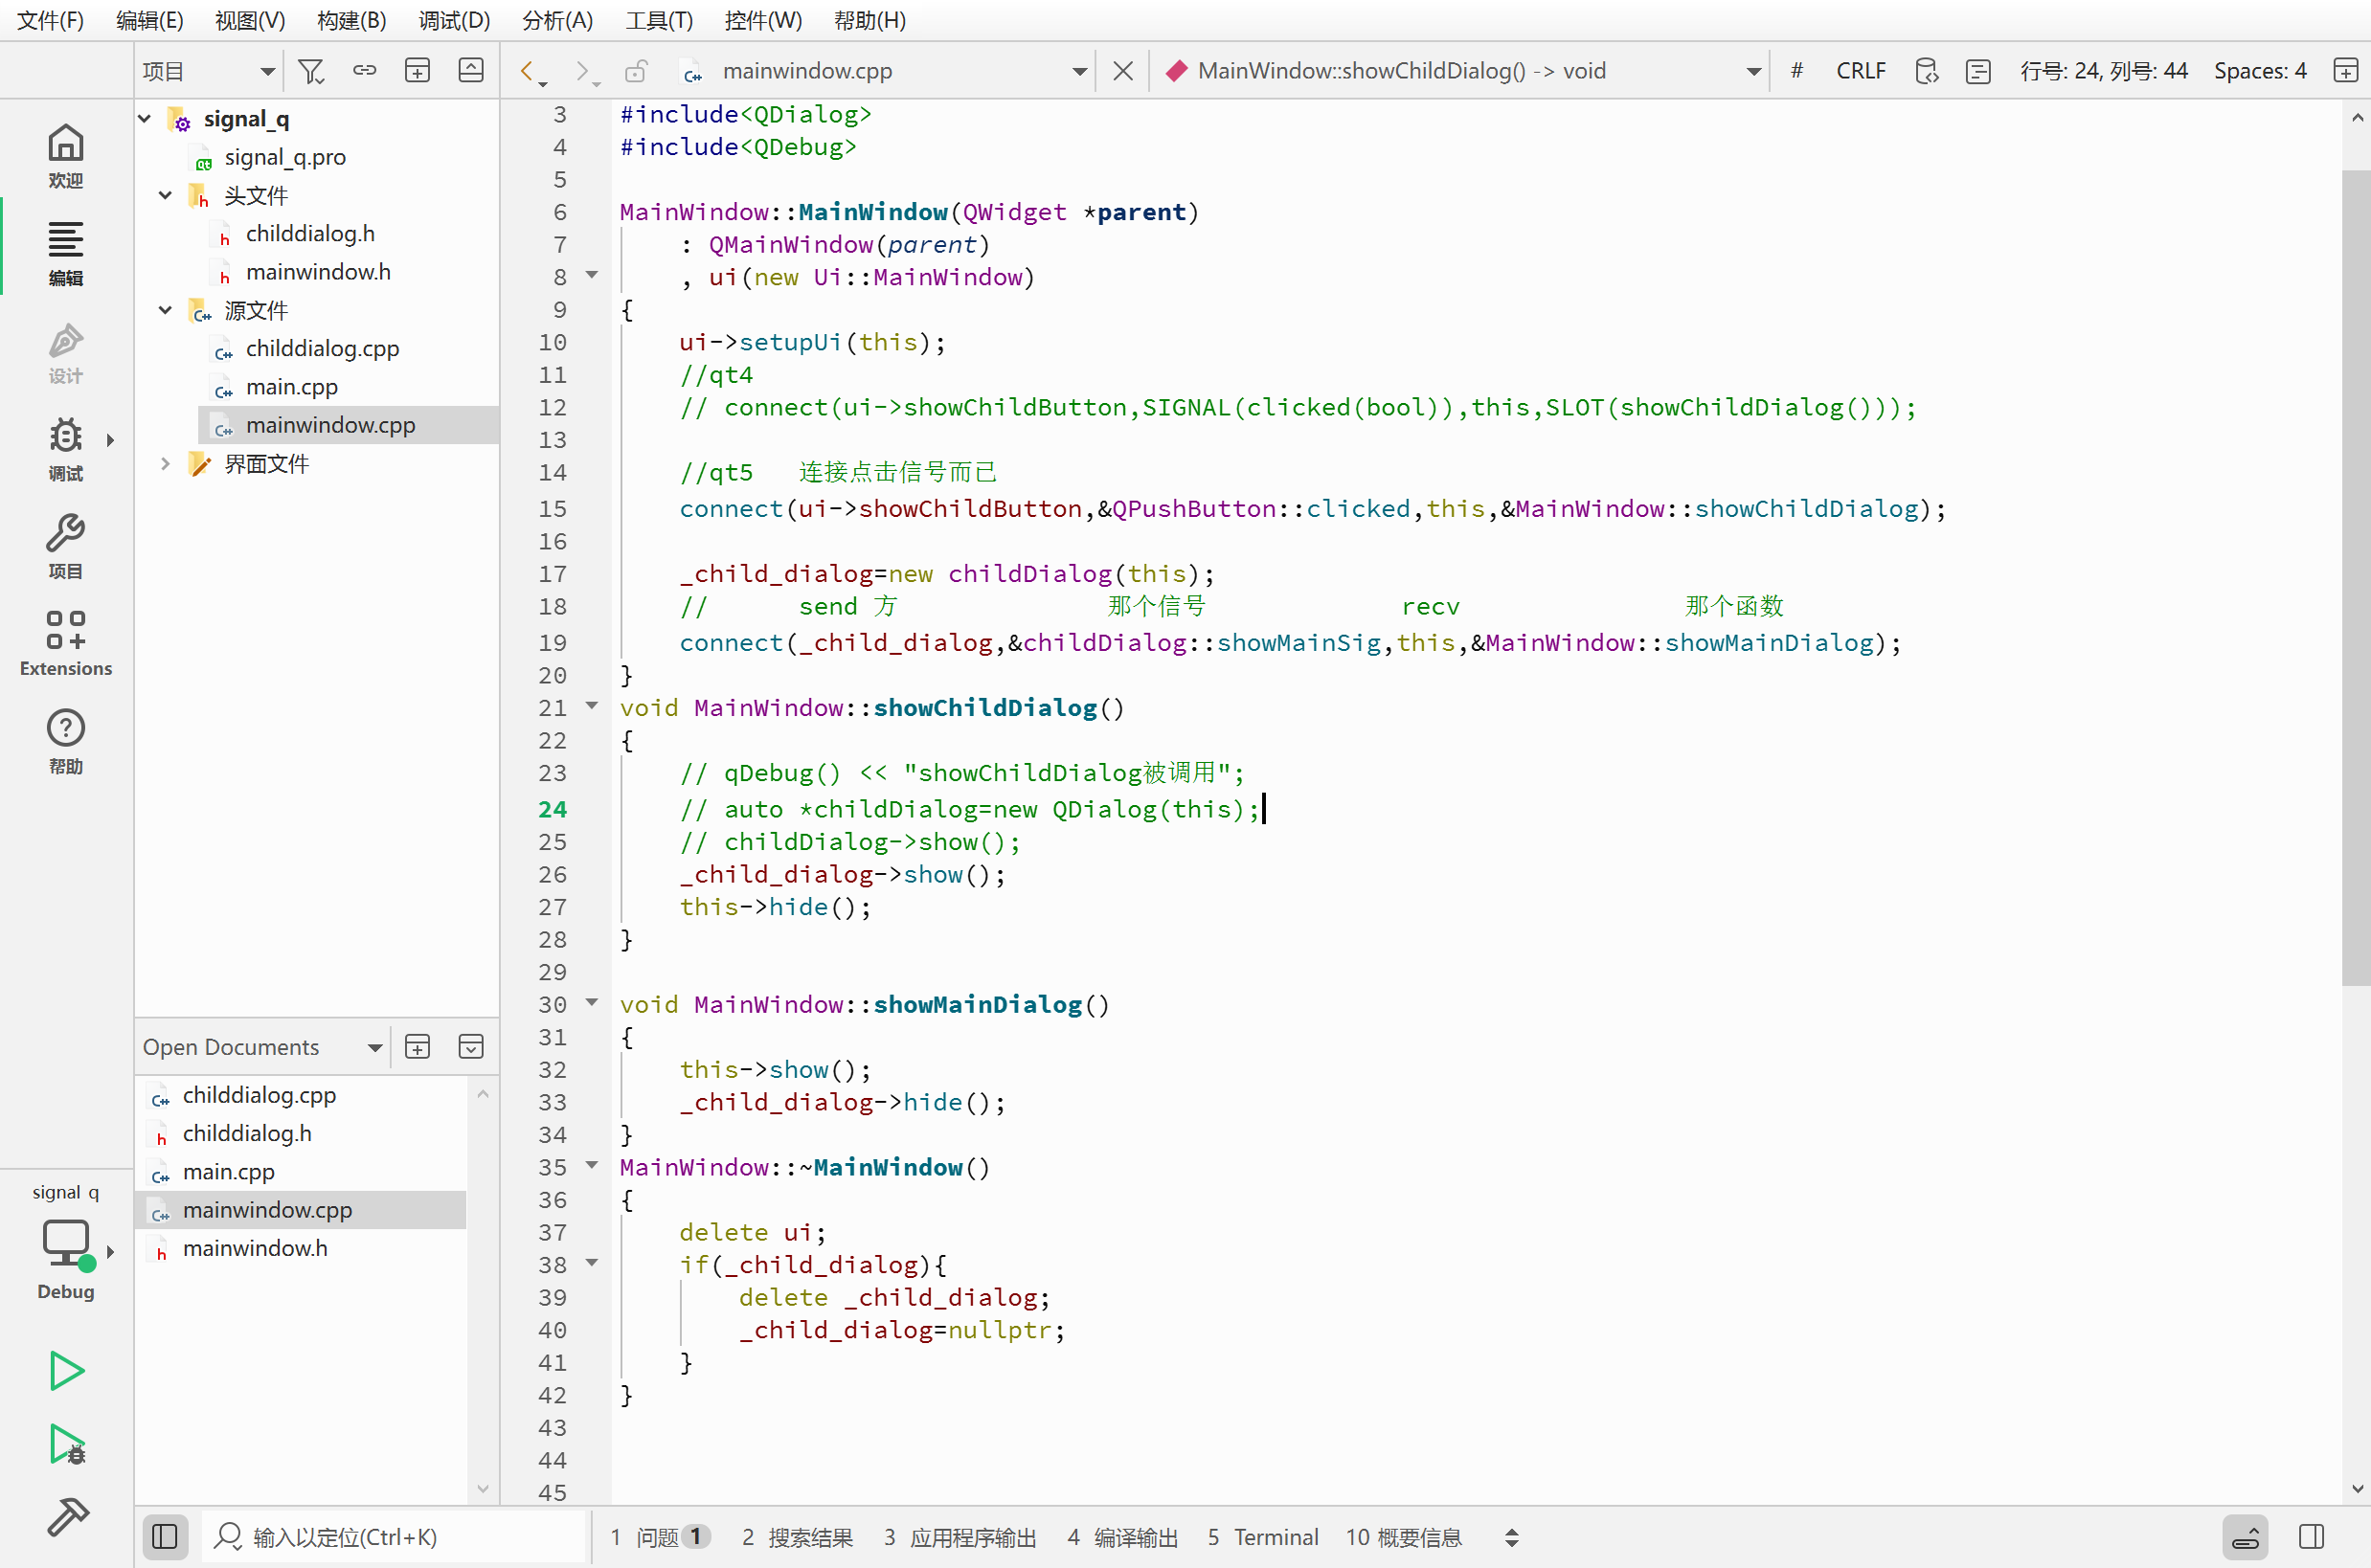
Task: Show the 应用程序输出 application output pane
Action: [x=960, y=1537]
